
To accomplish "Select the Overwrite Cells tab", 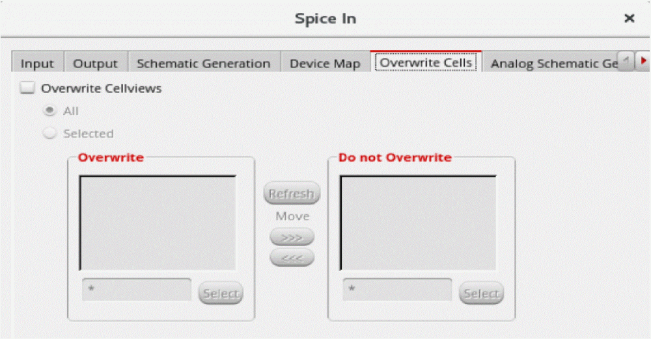I will pyautogui.click(x=426, y=63).
